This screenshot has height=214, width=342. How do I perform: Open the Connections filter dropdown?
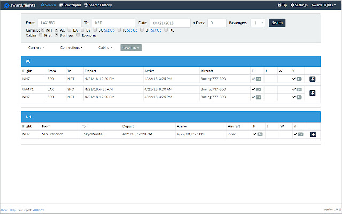71,48
